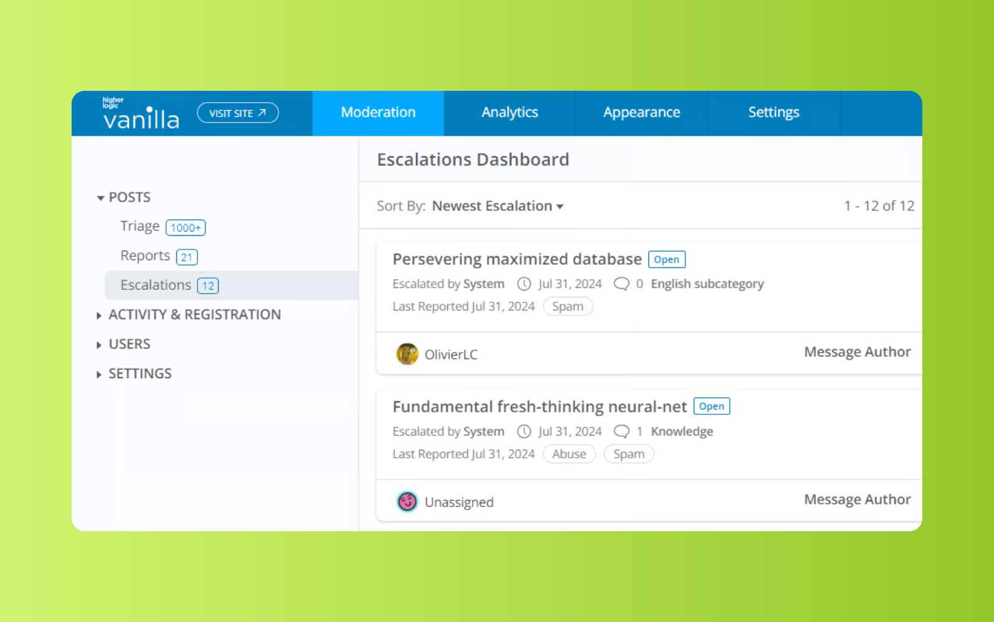The image size is (994, 622).
Task: Expand the ACTIVITY & REGISTRATION section
Action: pos(189,315)
